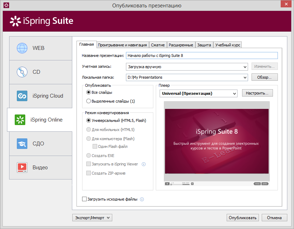Open the Сжатие tab
Viewport: 294px width, 229px height.
point(158,45)
